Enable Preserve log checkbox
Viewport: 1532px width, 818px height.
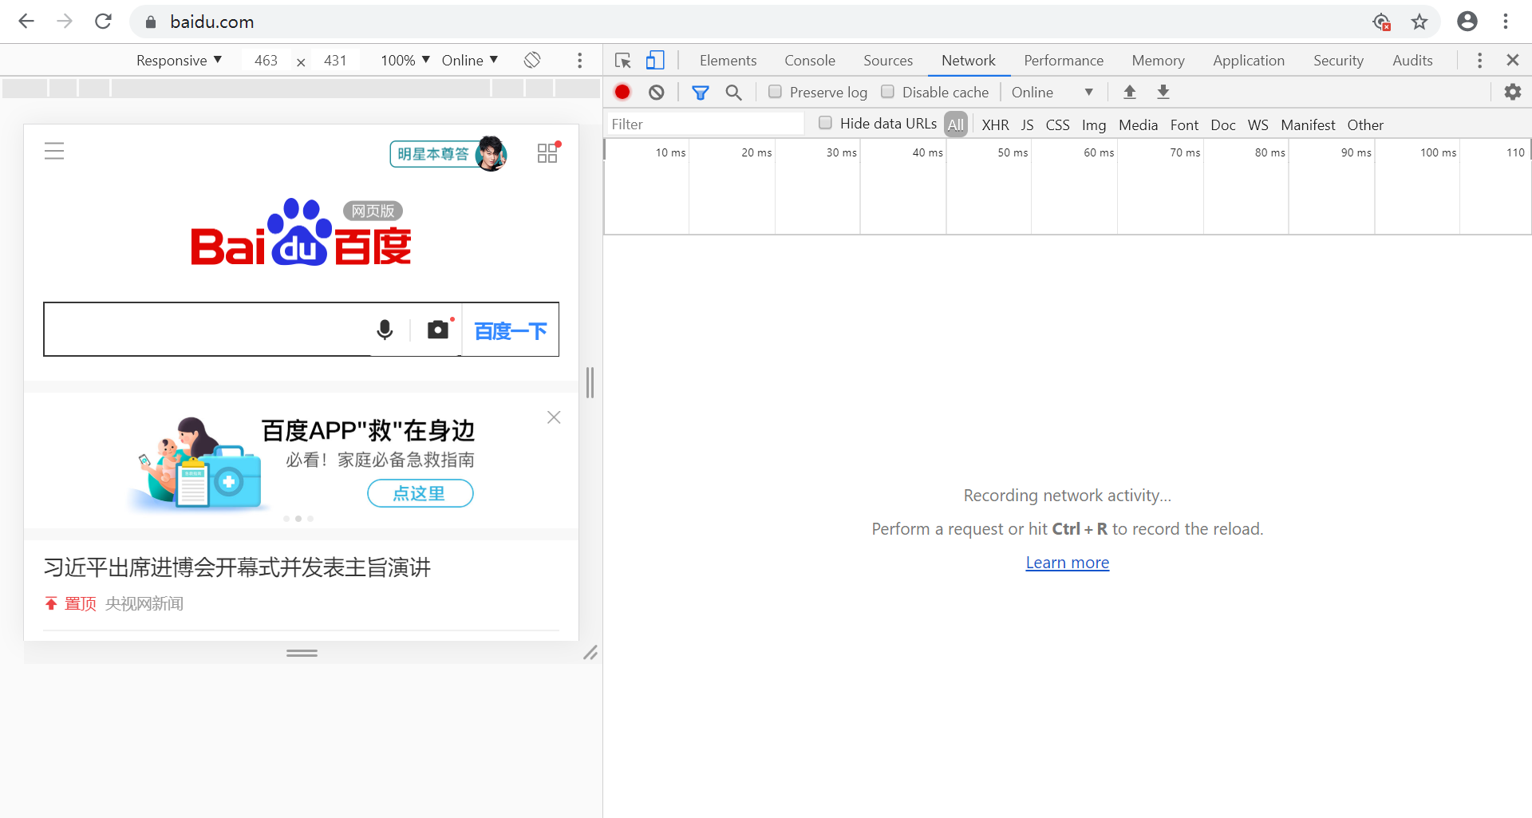[x=775, y=92]
